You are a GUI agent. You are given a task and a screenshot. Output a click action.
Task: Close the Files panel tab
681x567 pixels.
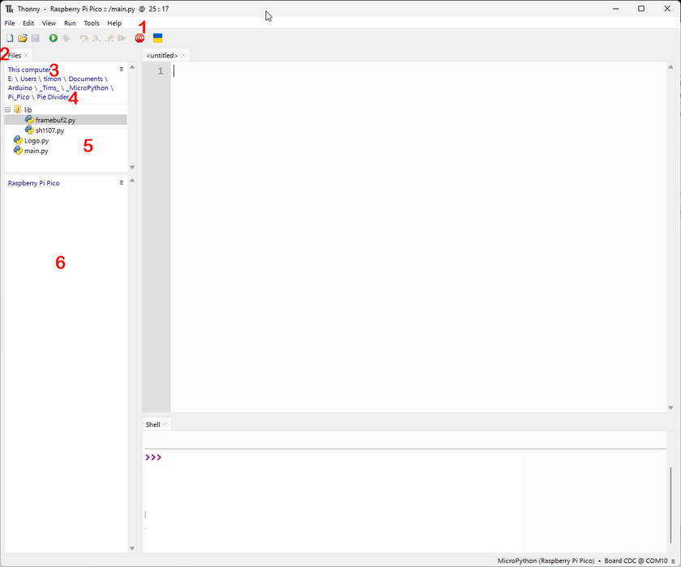click(26, 55)
